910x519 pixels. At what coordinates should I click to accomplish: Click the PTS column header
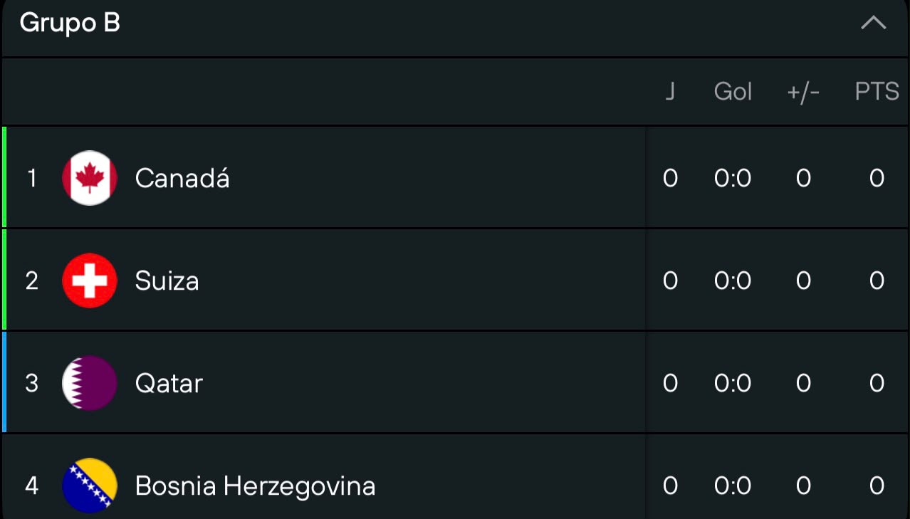pyautogui.click(x=877, y=92)
